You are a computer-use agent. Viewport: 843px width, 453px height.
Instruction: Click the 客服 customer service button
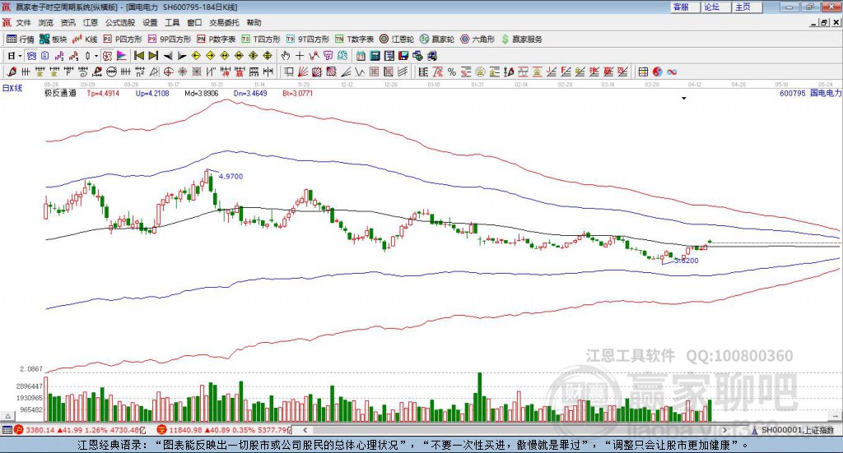pyautogui.click(x=681, y=7)
